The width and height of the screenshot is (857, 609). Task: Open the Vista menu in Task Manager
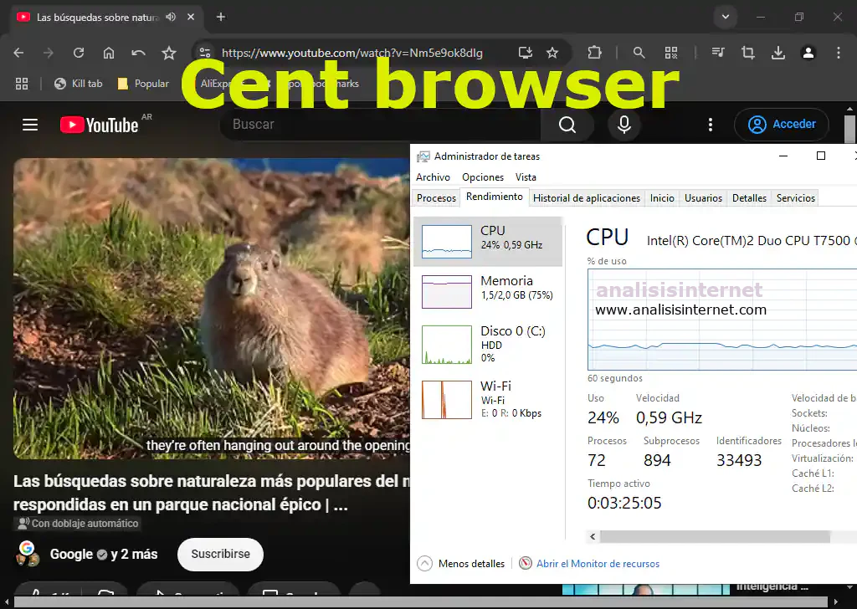pos(526,177)
